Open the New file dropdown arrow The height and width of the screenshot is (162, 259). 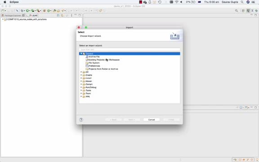pyautogui.click(x=5, y=11)
